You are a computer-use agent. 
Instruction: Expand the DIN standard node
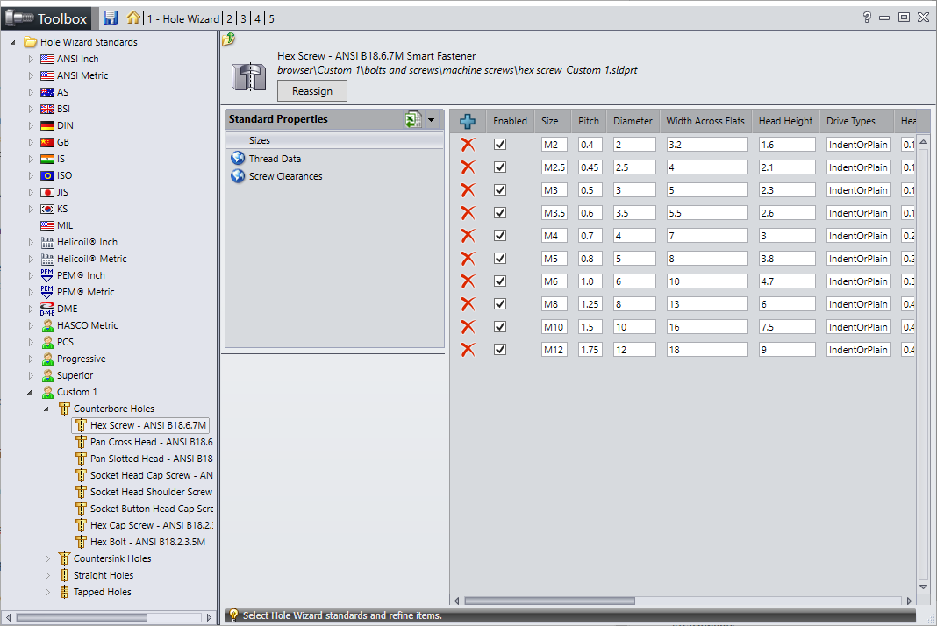[31, 125]
